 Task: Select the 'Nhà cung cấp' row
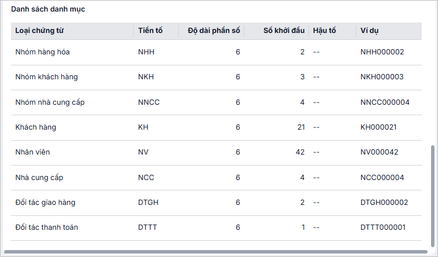point(39,178)
